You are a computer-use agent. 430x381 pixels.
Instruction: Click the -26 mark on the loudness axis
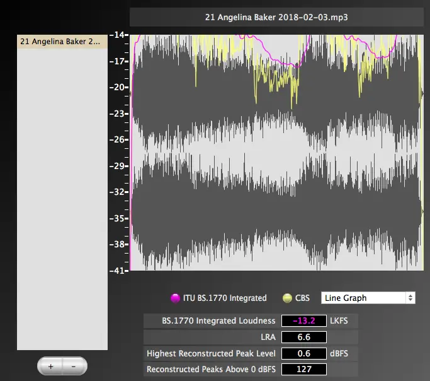118,139
